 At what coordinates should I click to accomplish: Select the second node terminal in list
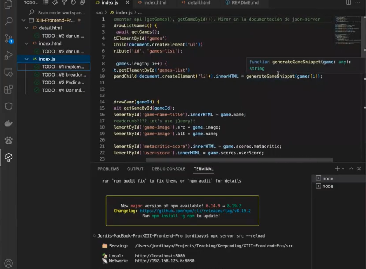pos(338,186)
